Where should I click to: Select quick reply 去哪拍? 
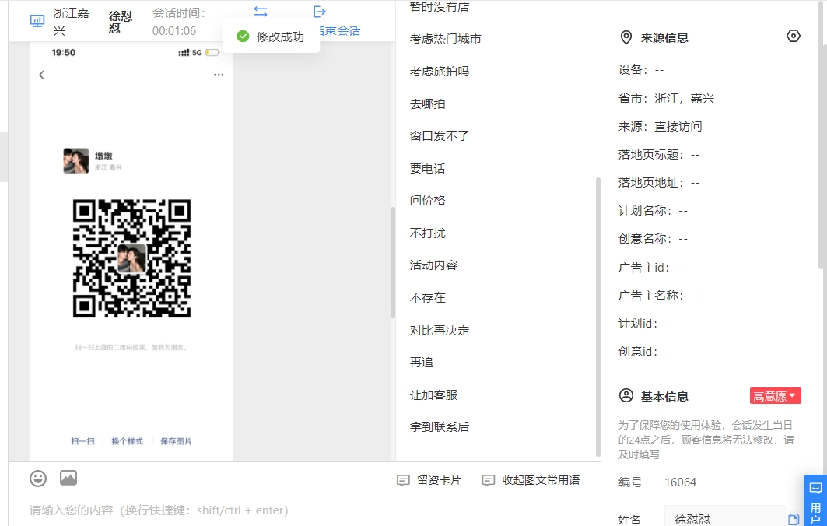coord(428,104)
